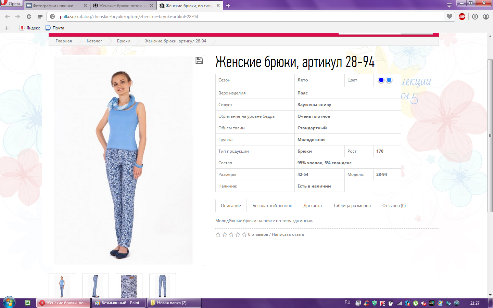
Task: Select the 'Описание' product tab
Action: (231, 206)
